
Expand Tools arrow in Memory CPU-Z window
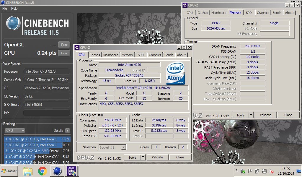click(251, 115)
